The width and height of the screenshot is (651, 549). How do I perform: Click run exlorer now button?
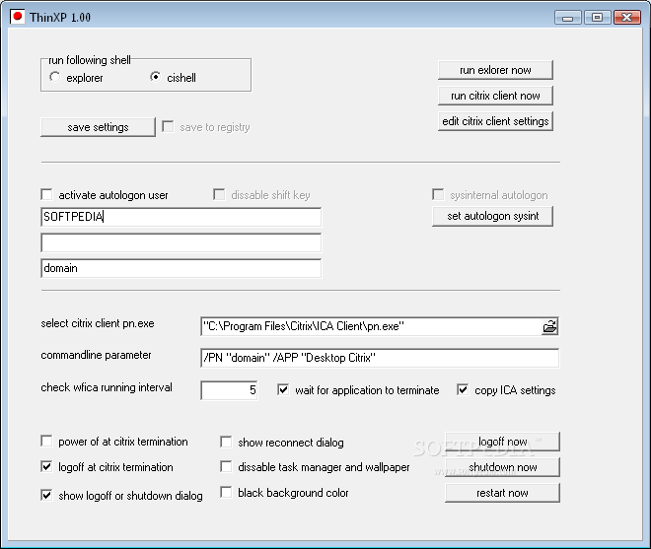[495, 70]
